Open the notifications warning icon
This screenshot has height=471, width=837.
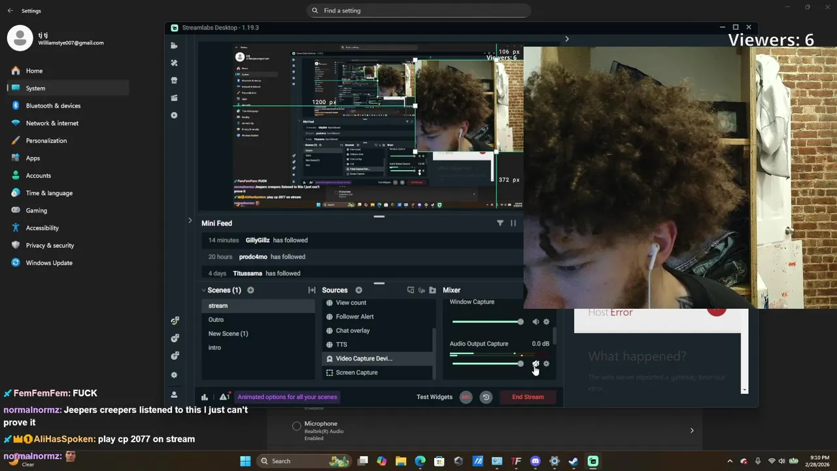[224, 397]
